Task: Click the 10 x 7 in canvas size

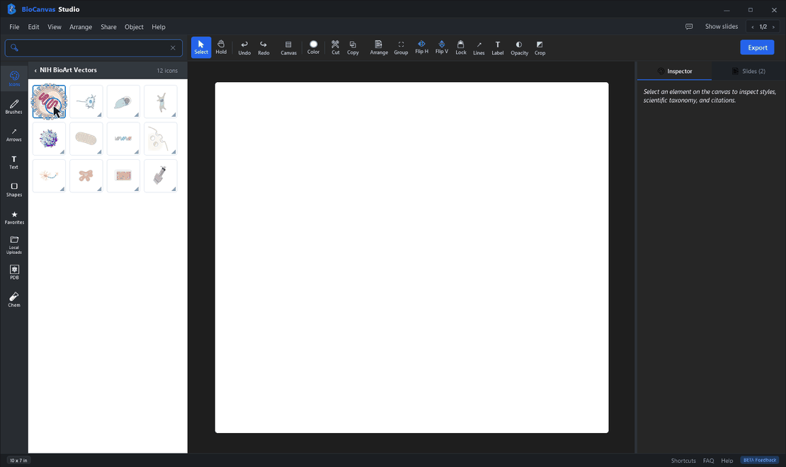Action: pos(18,461)
